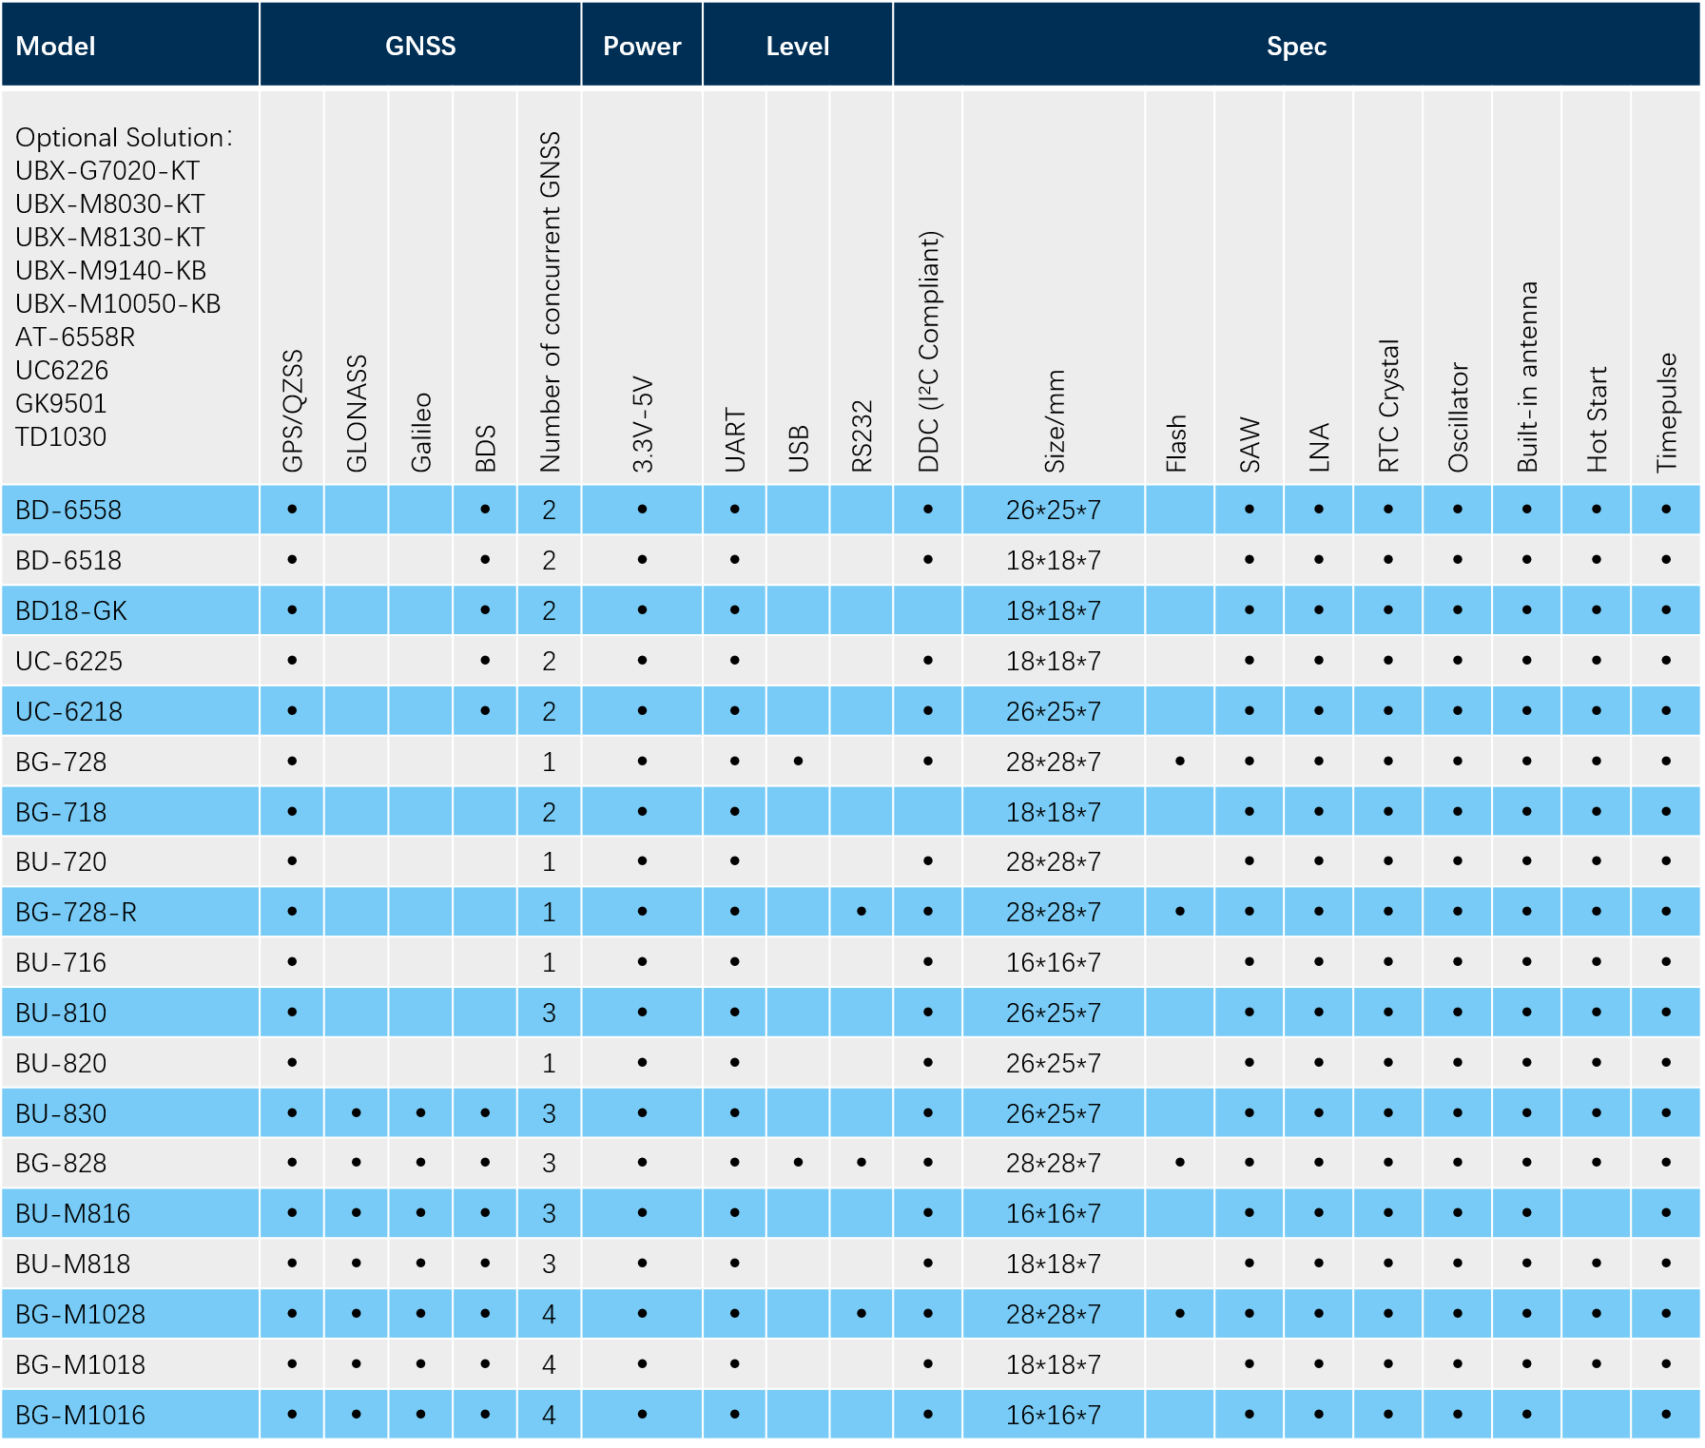Click the Power header cell

(x=642, y=45)
